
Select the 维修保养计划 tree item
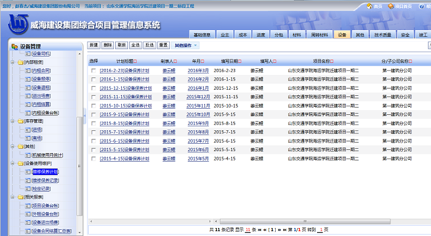coord(46,172)
